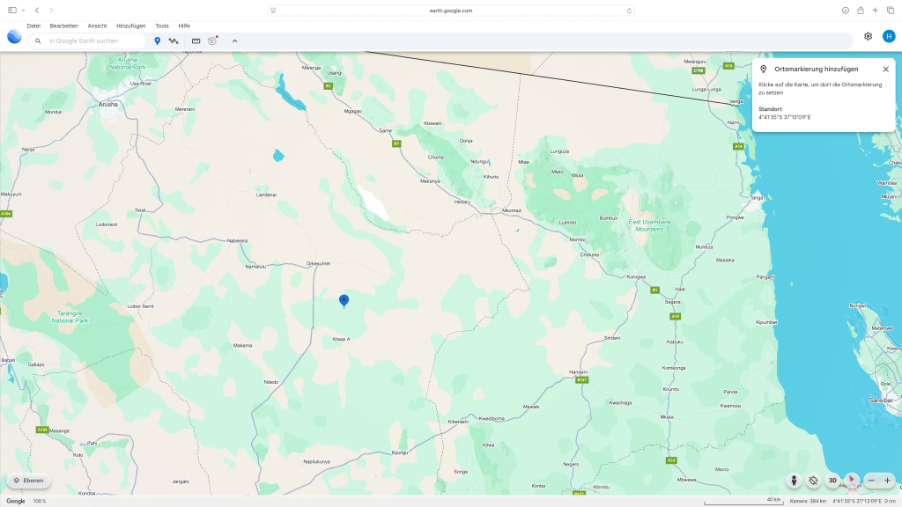Open the measure distance ruler tool
This screenshot has width=902, height=507.
[x=196, y=40]
